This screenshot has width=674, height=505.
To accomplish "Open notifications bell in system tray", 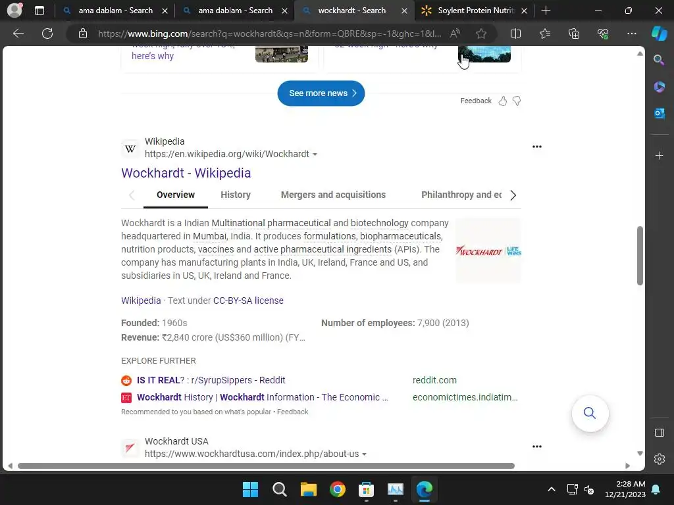I will [656, 489].
